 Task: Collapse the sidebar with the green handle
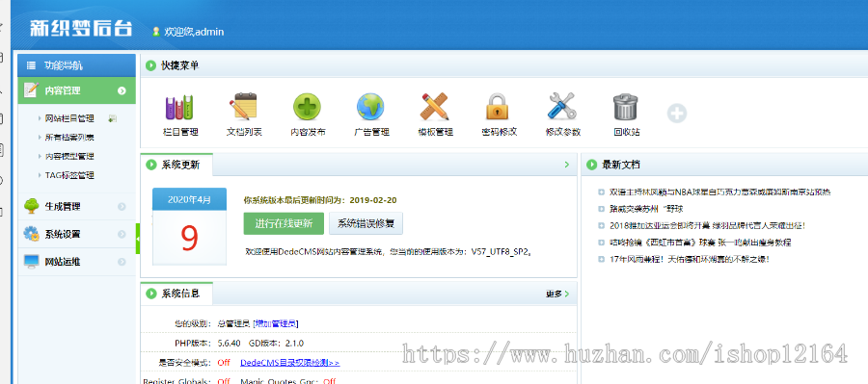tap(138, 239)
